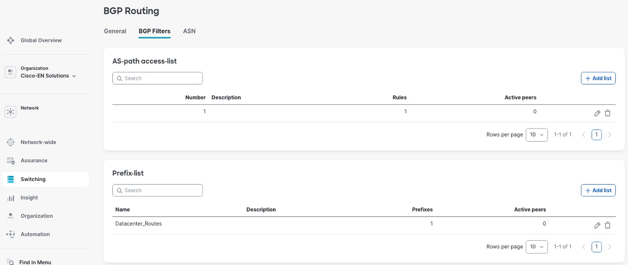Viewport: 628px width, 265px height.
Task: Click the Network-wide globe icon
Action: (11, 143)
